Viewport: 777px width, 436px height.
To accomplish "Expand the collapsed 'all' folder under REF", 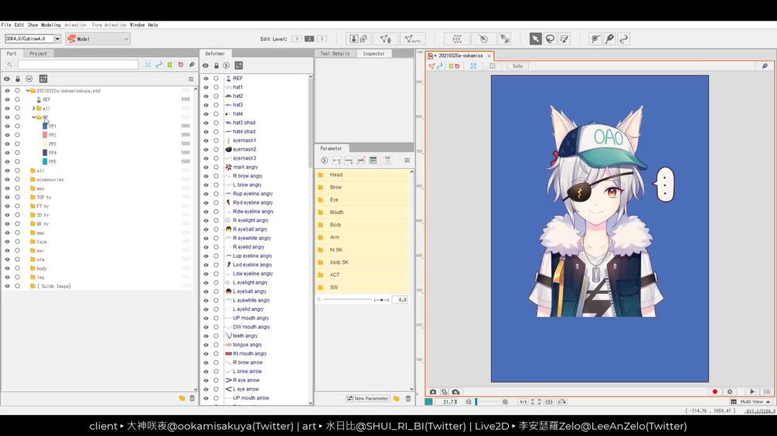I will click(x=34, y=108).
